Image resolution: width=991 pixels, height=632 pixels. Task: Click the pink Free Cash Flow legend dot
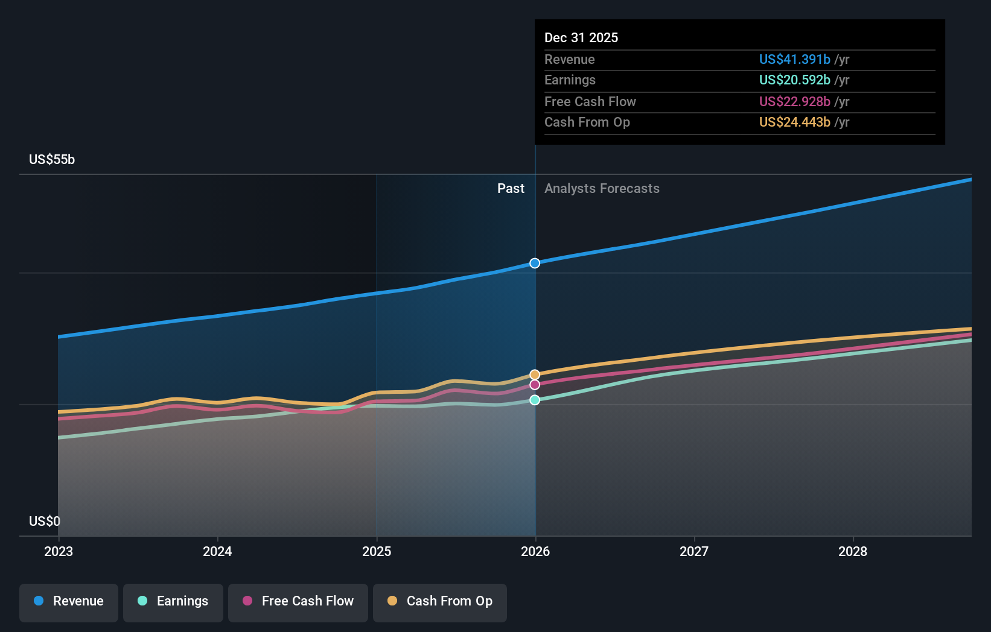coord(247,601)
